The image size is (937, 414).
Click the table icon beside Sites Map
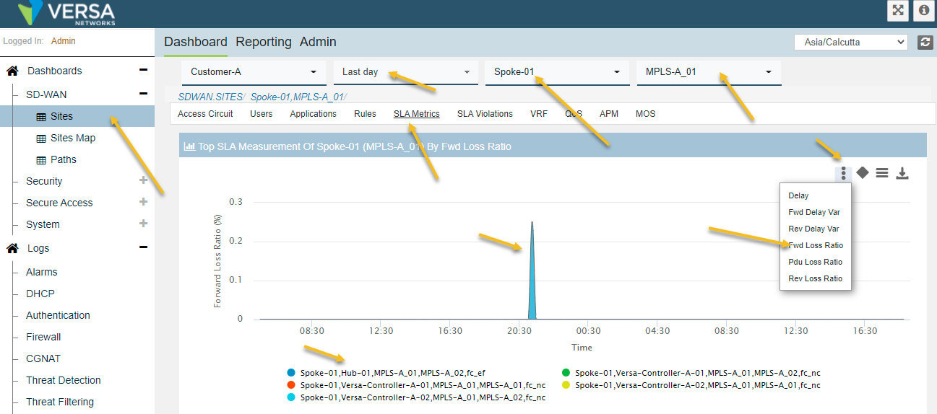[x=41, y=138]
